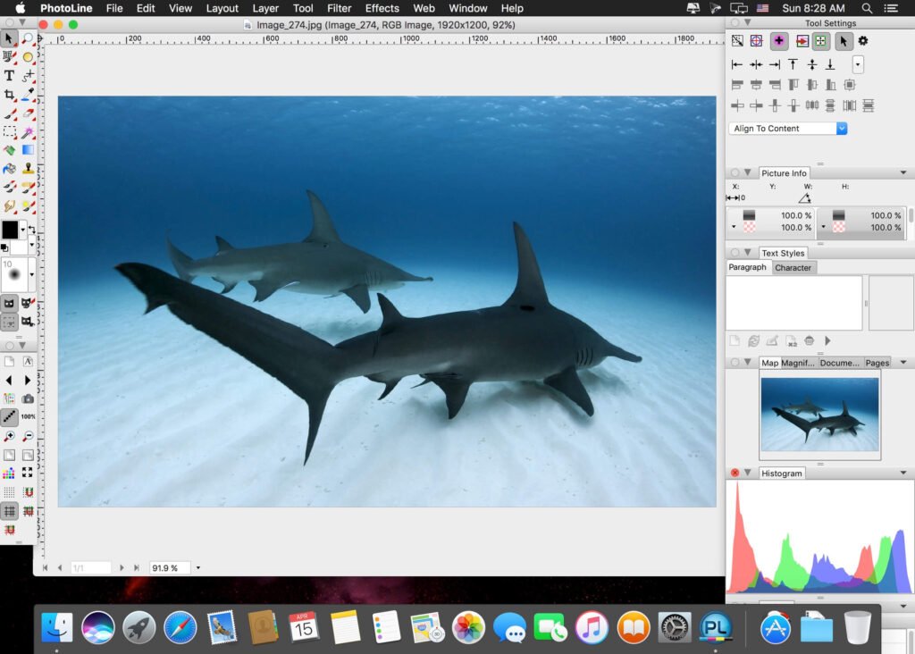Switch to the Pages tab
This screenshot has height=654, width=915.
[878, 362]
